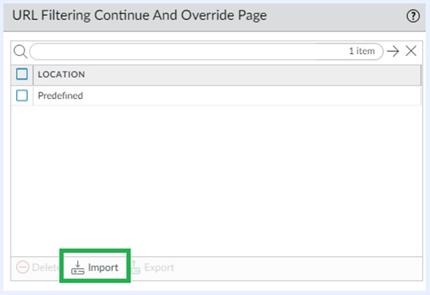Focus the search filter text field

click(177, 51)
